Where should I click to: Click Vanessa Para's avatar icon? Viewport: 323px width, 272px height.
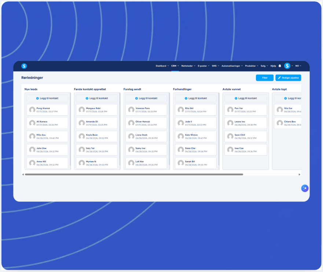[x=131, y=110]
